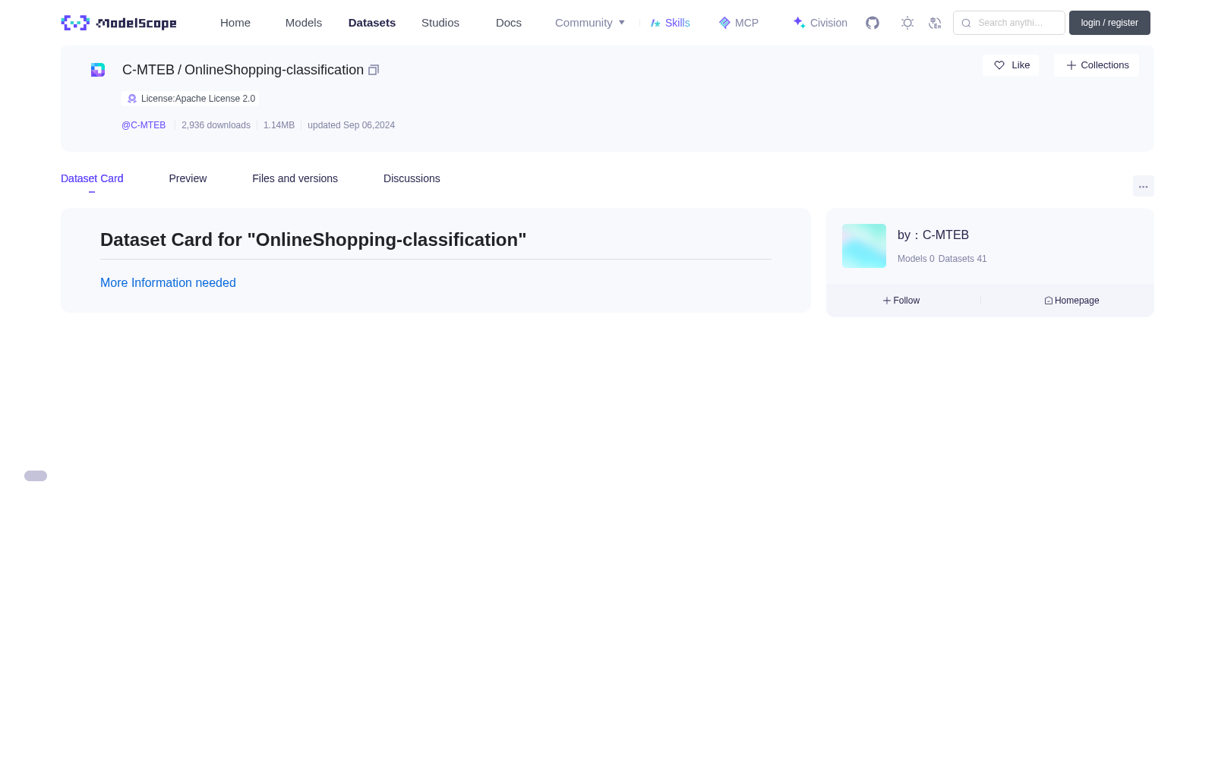Click the 'Datasets 41' count
The image size is (1215, 759).
click(x=963, y=259)
